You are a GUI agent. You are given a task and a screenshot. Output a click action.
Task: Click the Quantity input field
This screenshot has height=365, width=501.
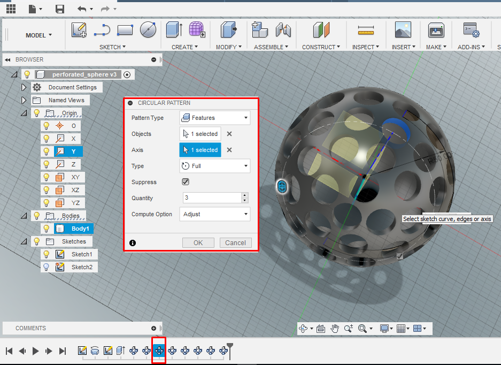pyautogui.click(x=212, y=197)
